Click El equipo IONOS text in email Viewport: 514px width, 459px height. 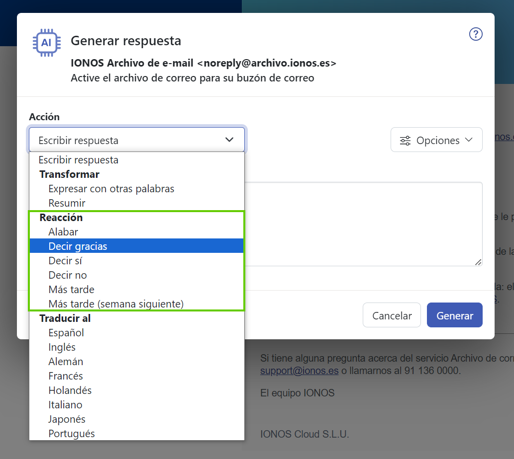pyautogui.click(x=298, y=393)
